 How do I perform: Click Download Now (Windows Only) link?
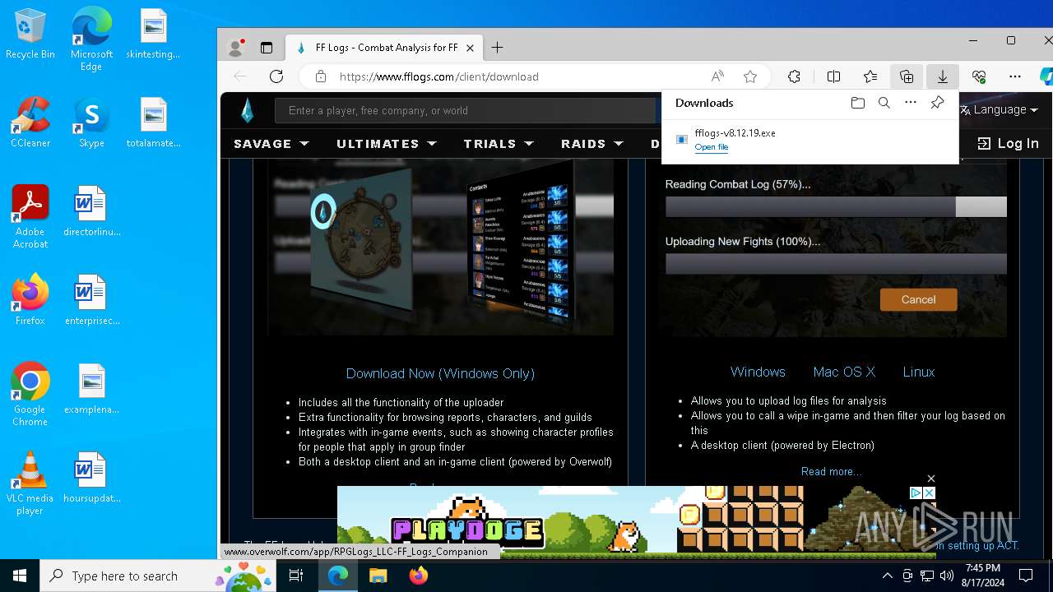(440, 373)
